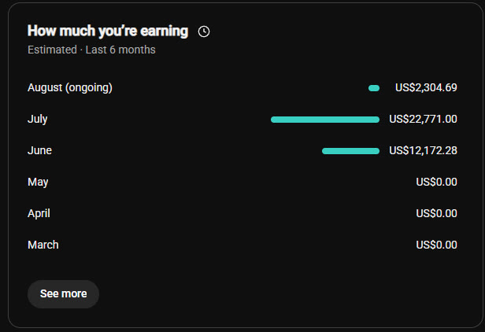
Task: Click the "How much you're earning" heading
Action: click(108, 31)
